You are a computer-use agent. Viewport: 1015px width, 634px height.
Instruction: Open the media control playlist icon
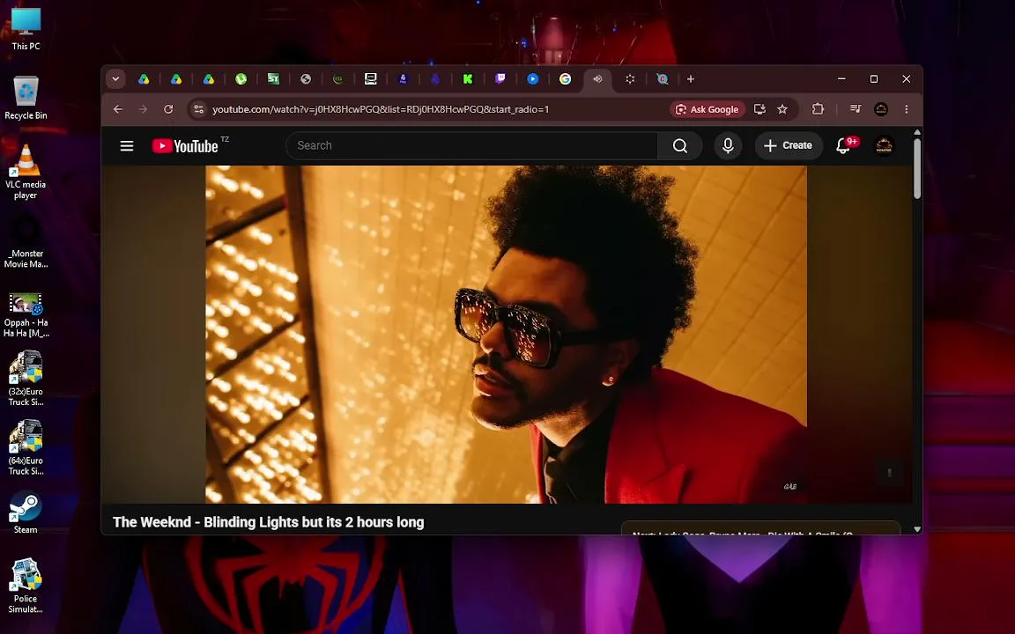click(856, 109)
